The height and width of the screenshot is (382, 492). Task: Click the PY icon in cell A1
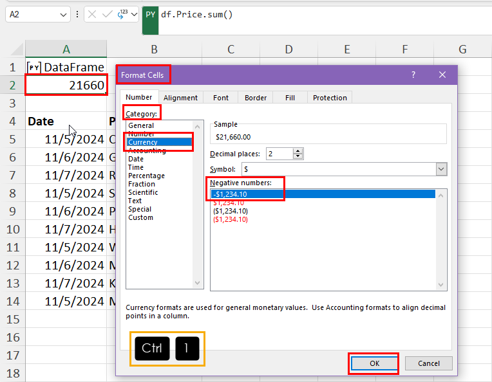tap(34, 68)
